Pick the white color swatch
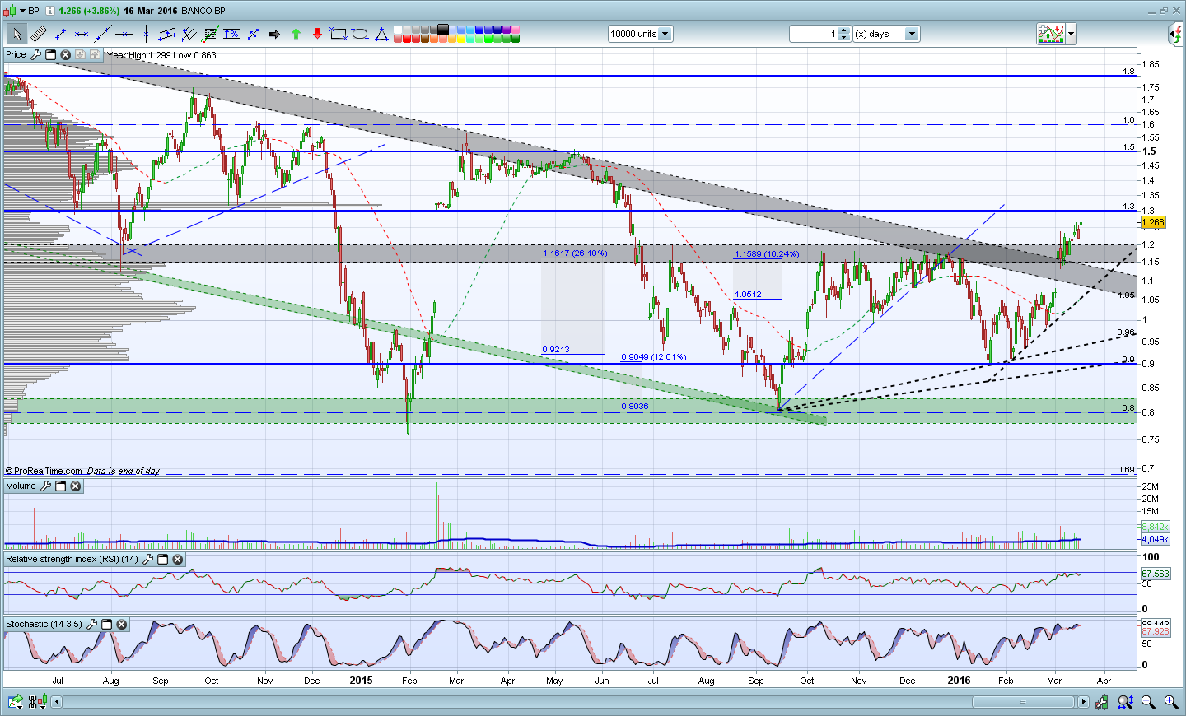The image size is (1186, 716). (398, 30)
